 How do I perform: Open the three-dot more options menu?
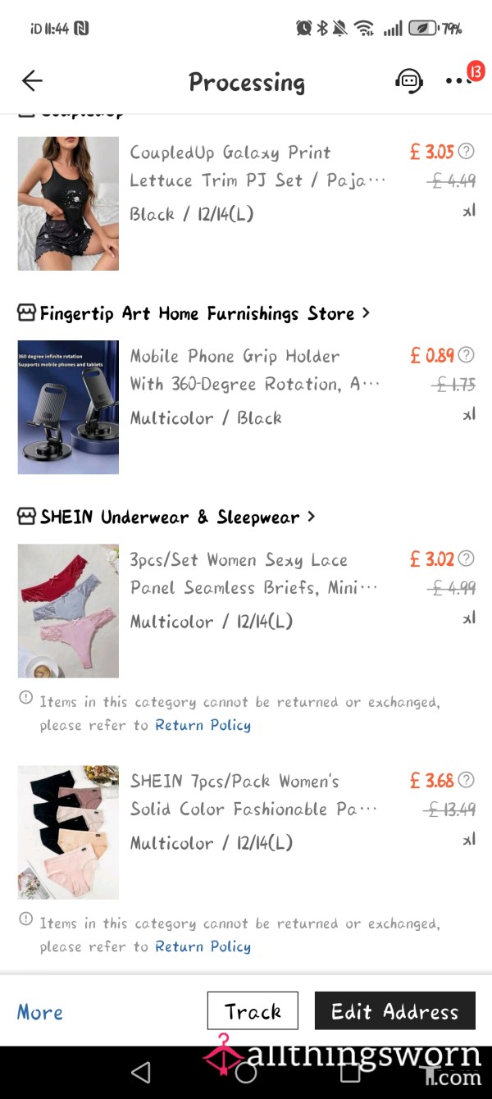[456, 80]
